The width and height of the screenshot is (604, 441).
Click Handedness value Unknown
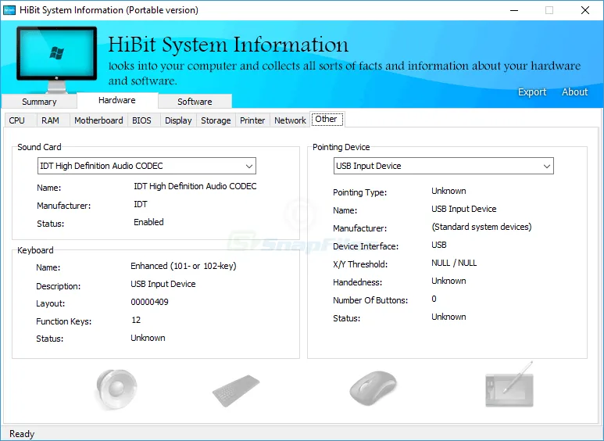[x=449, y=281]
